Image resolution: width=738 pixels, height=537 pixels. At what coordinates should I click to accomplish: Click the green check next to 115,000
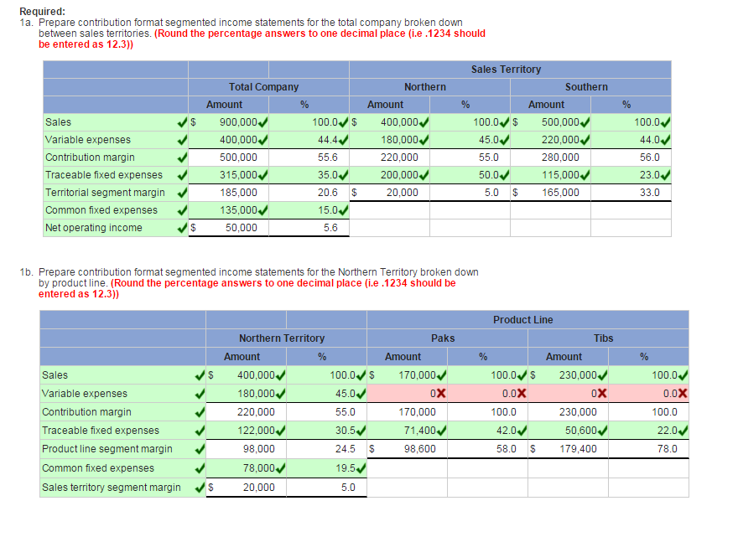click(x=585, y=175)
